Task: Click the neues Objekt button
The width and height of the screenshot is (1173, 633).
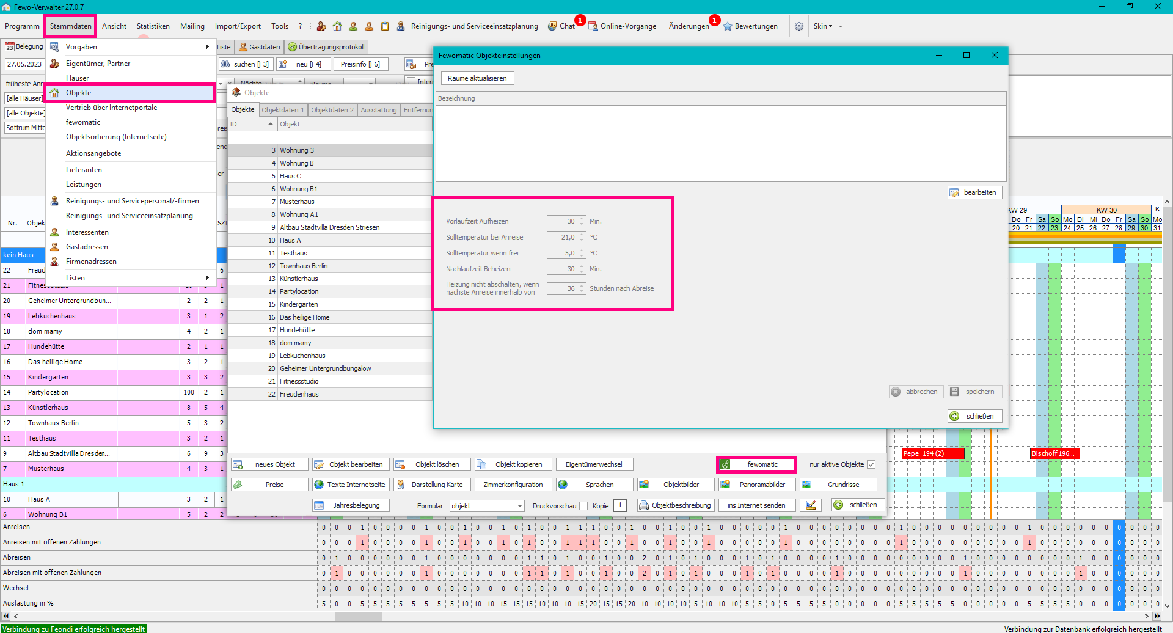Action: pyautogui.click(x=269, y=464)
